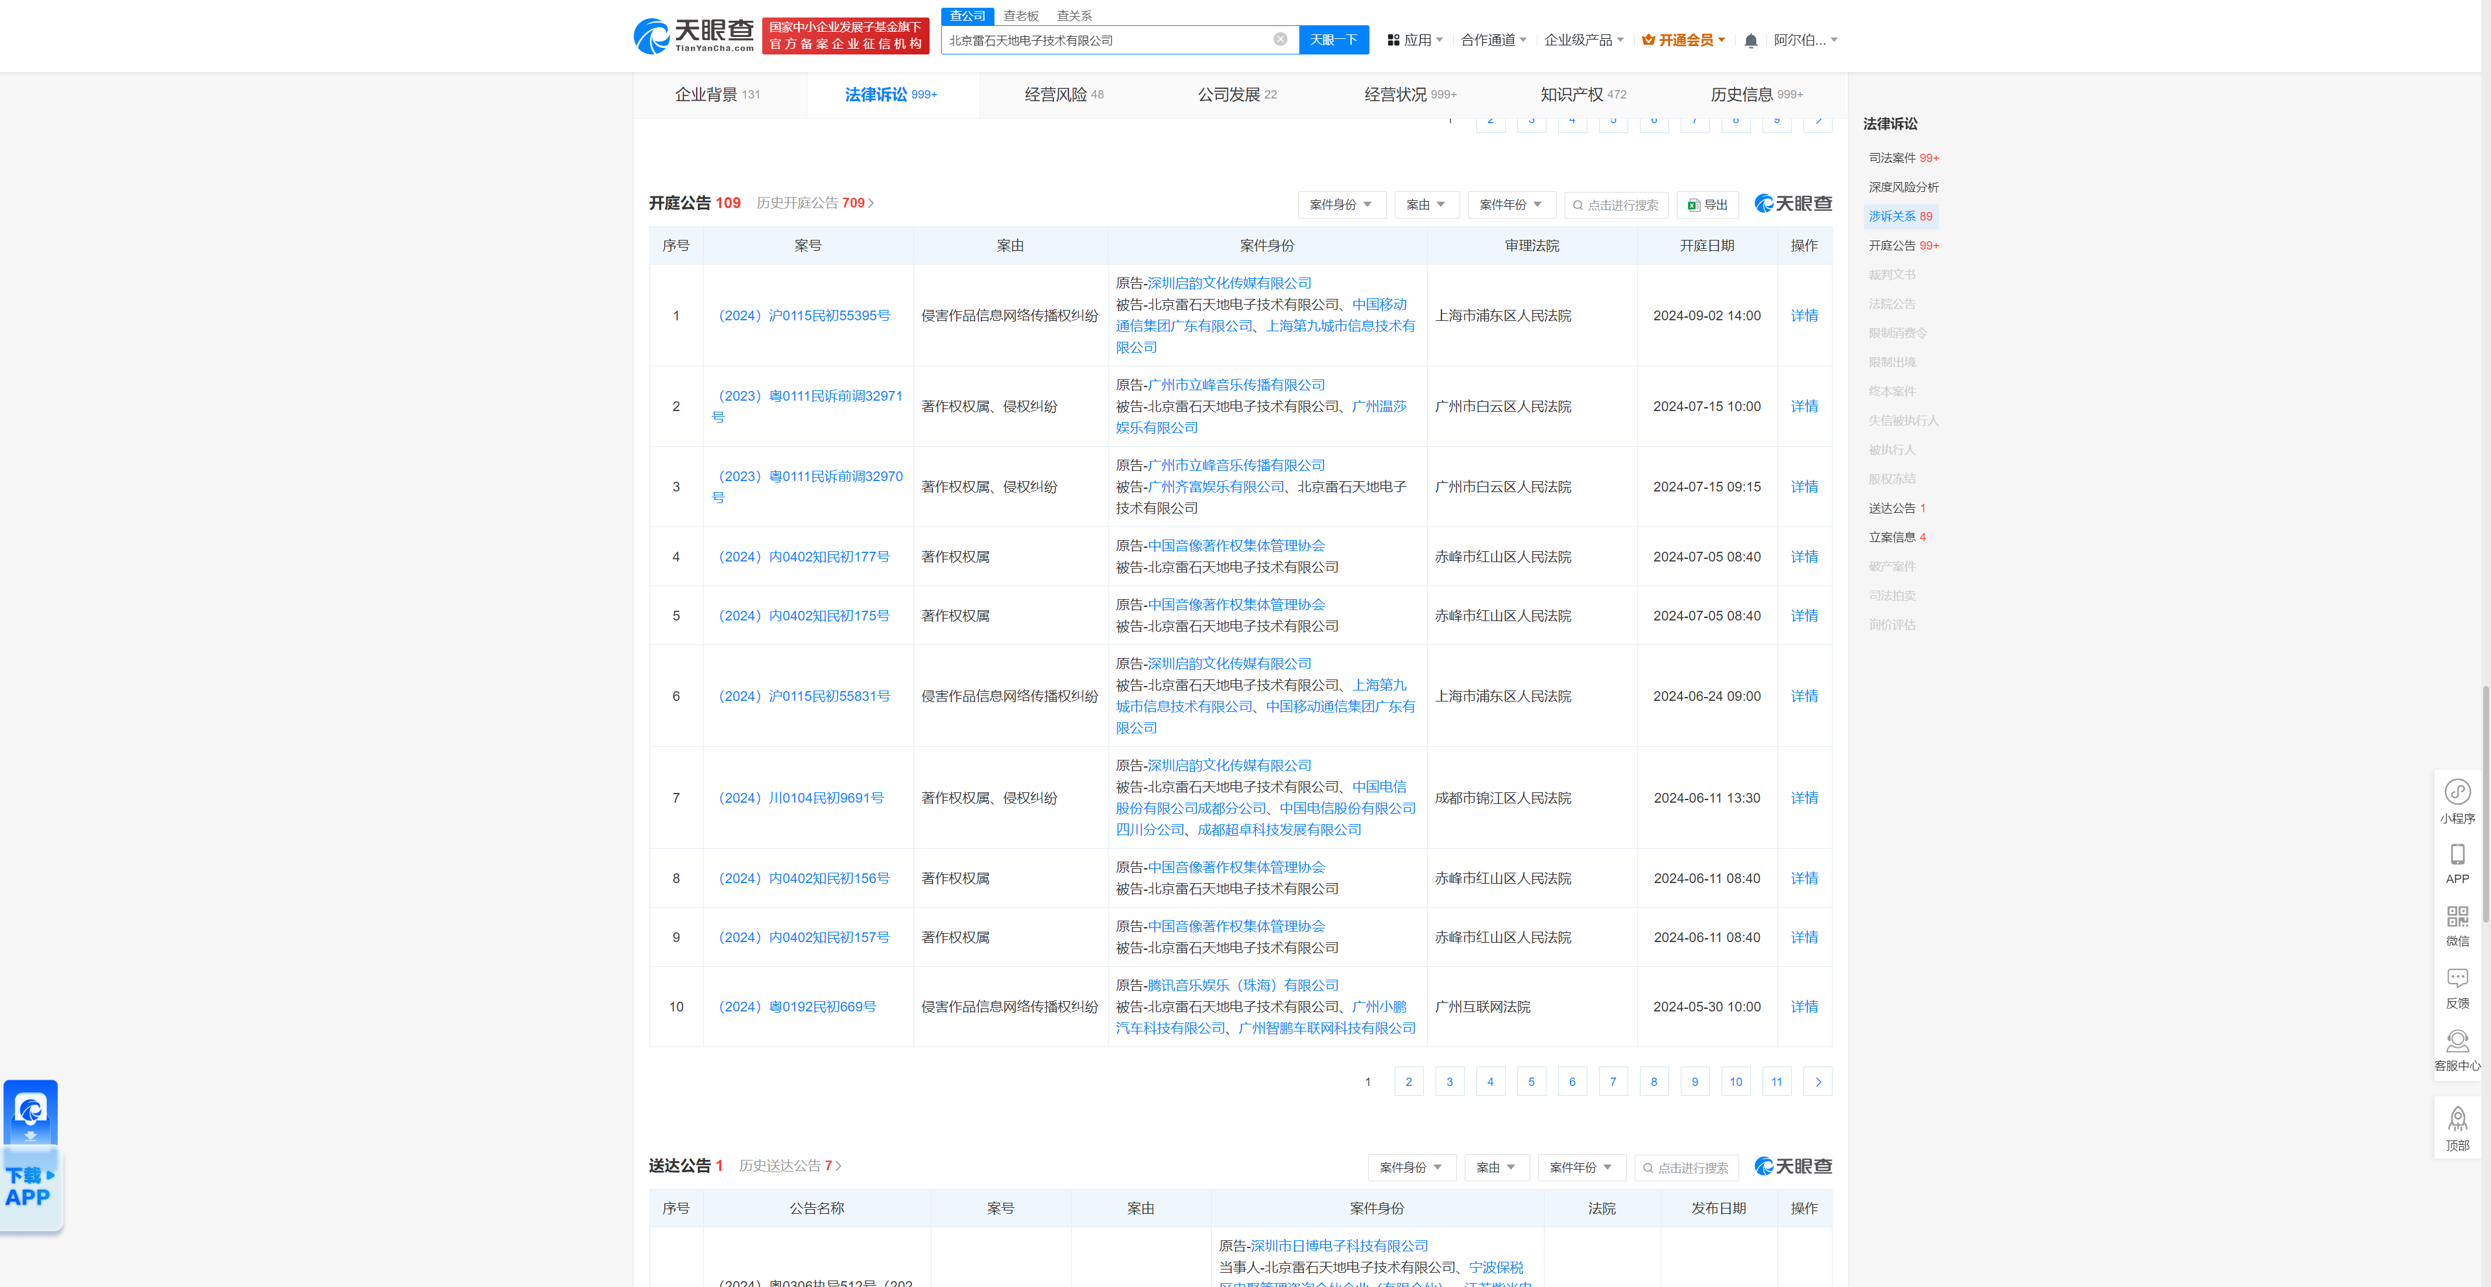The height and width of the screenshot is (1287, 2491).
Task: Open sidebar item 涉诉关系 89
Action: [1900, 217]
